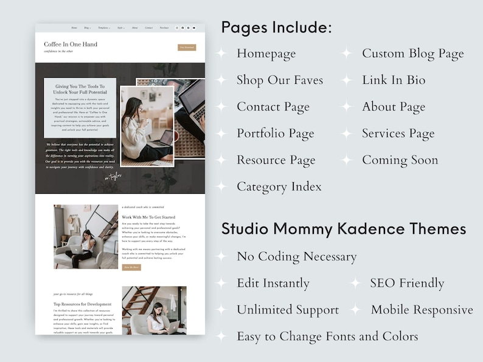
Task: Expand the Style dropdown menu
Action: click(120, 28)
